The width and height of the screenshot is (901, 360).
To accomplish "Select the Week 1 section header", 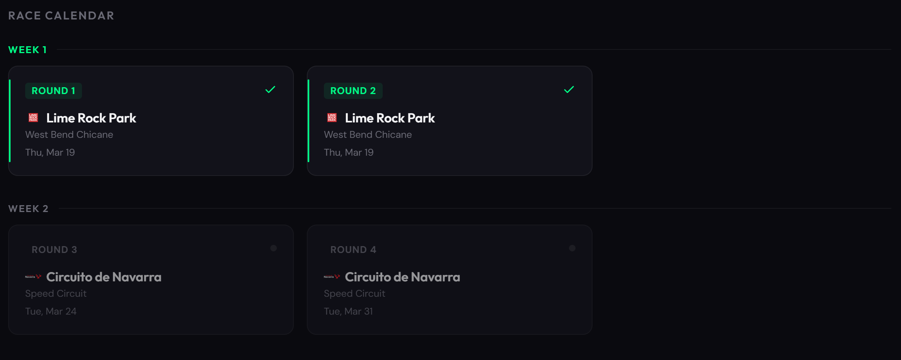I will coord(28,50).
